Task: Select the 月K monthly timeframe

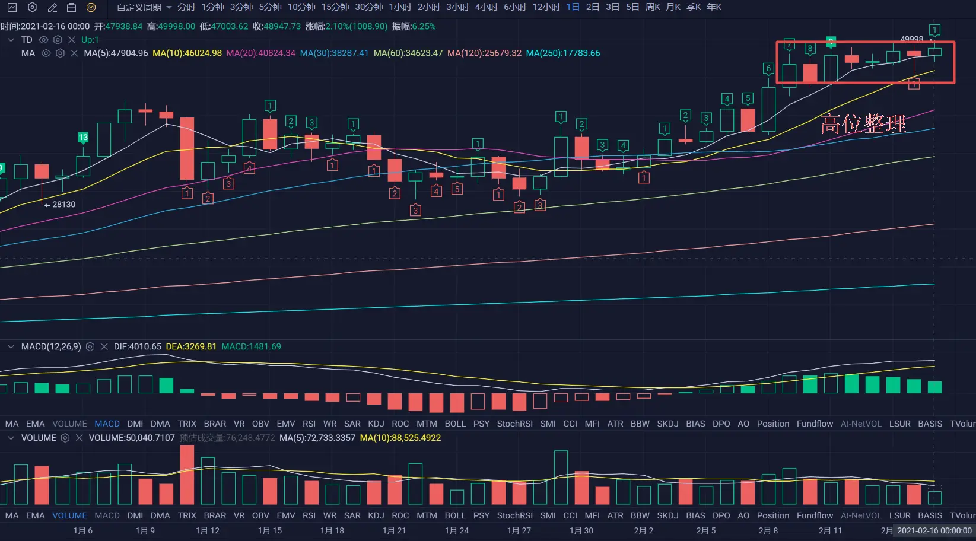Action: [x=673, y=7]
